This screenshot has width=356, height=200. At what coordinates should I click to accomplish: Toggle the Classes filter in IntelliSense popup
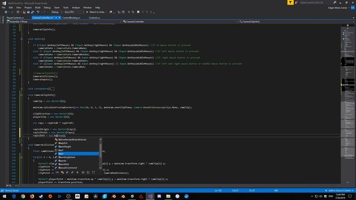coord(62,173)
